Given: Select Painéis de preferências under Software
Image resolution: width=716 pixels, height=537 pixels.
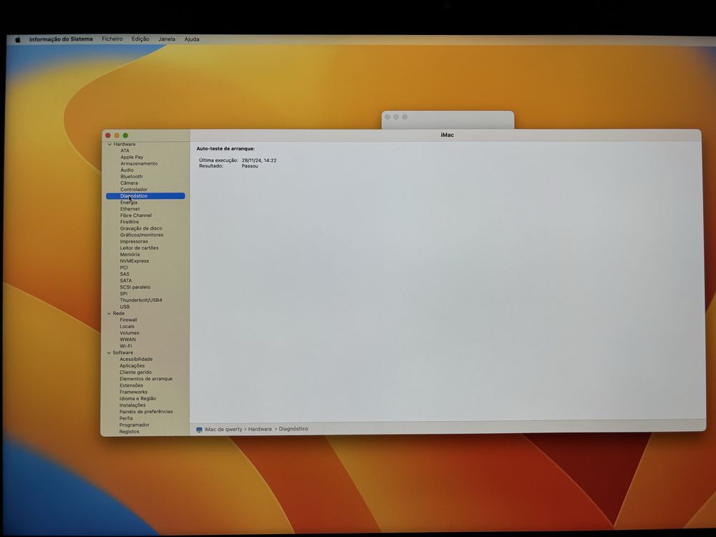Looking at the screenshot, I should click(x=145, y=412).
